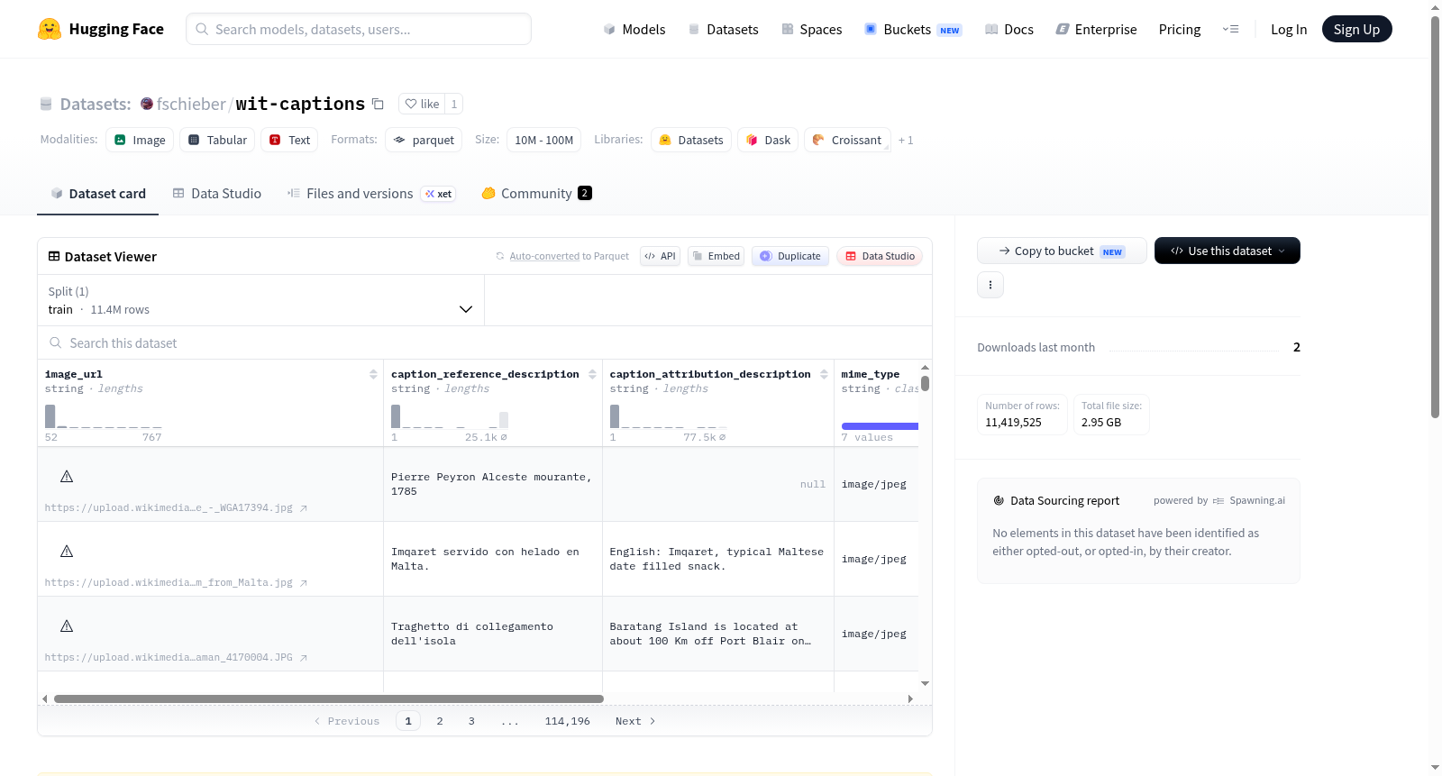This screenshot has height=776, width=1442.
Task: Click the Log In link
Action: pyautogui.click(x=1289, y=29)
